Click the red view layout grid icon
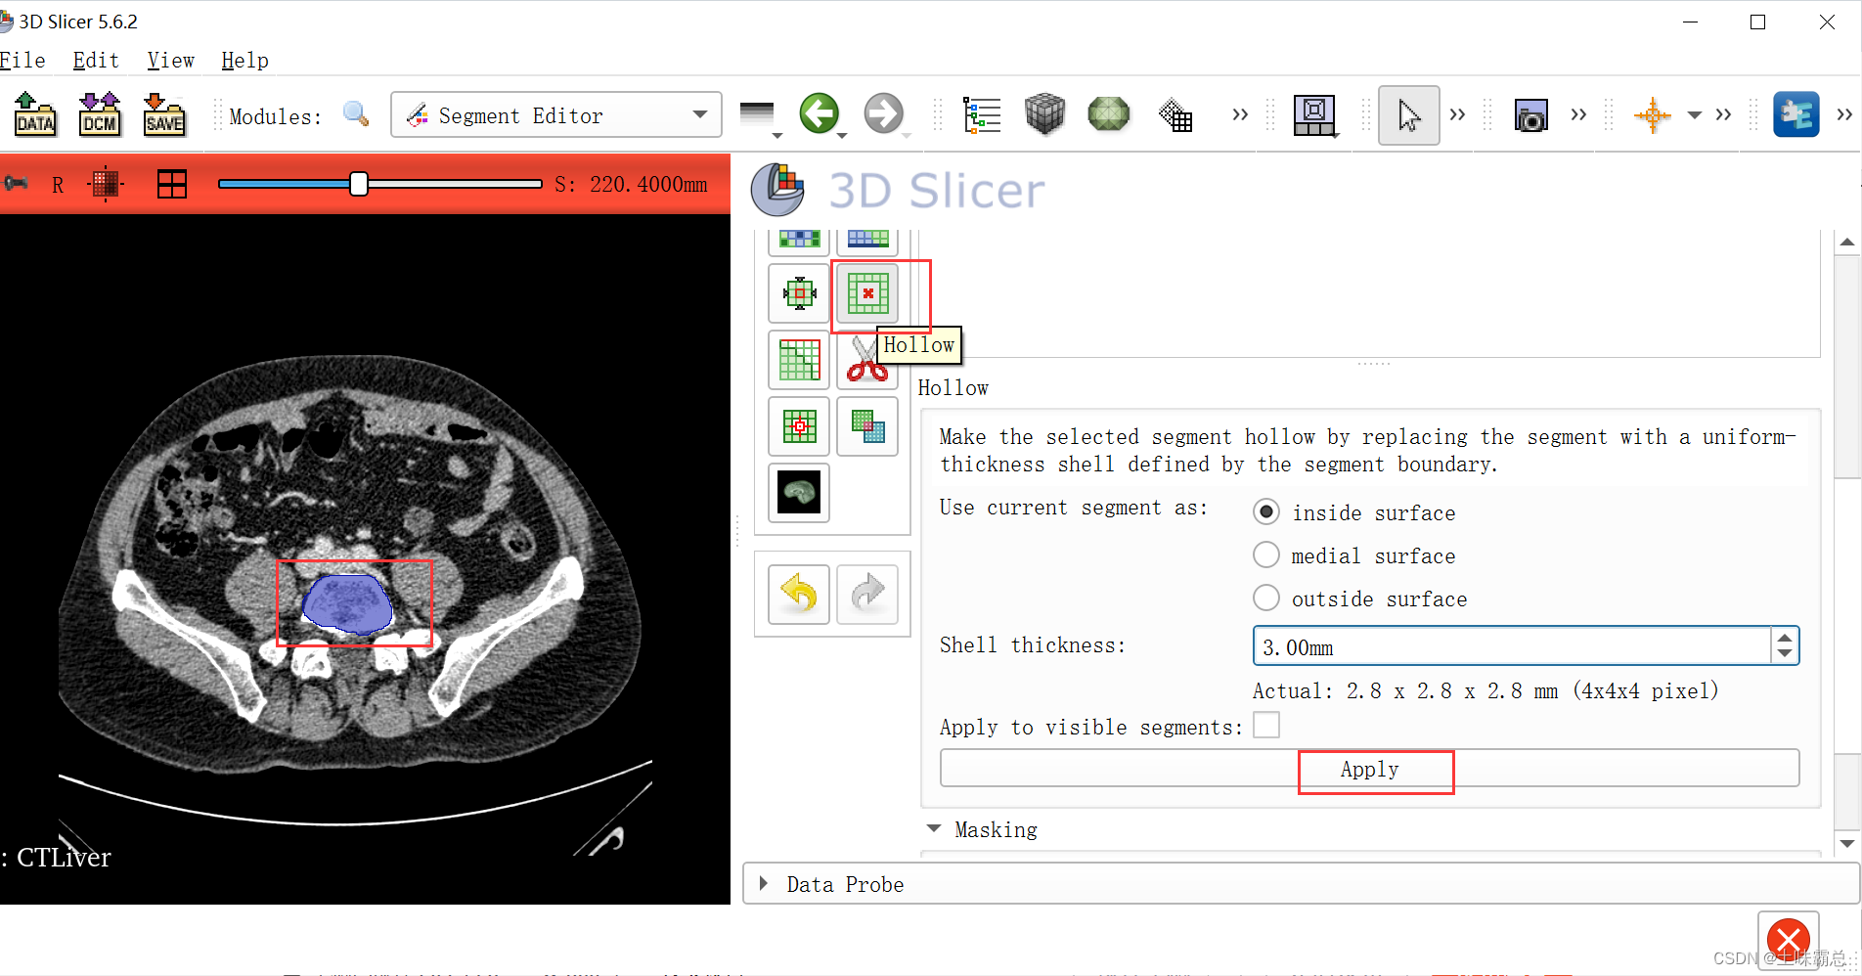 click(172, 184)
